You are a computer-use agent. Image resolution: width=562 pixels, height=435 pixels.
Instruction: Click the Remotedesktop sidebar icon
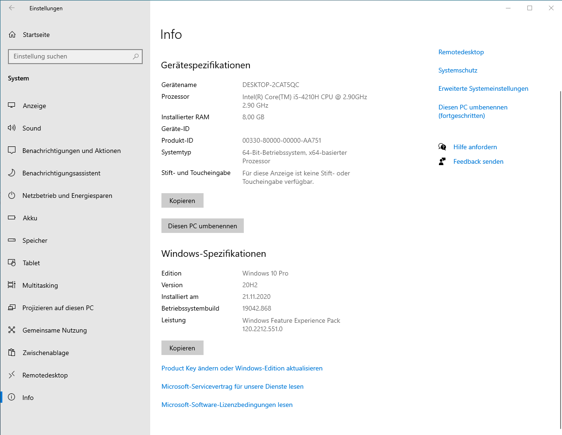12,375
